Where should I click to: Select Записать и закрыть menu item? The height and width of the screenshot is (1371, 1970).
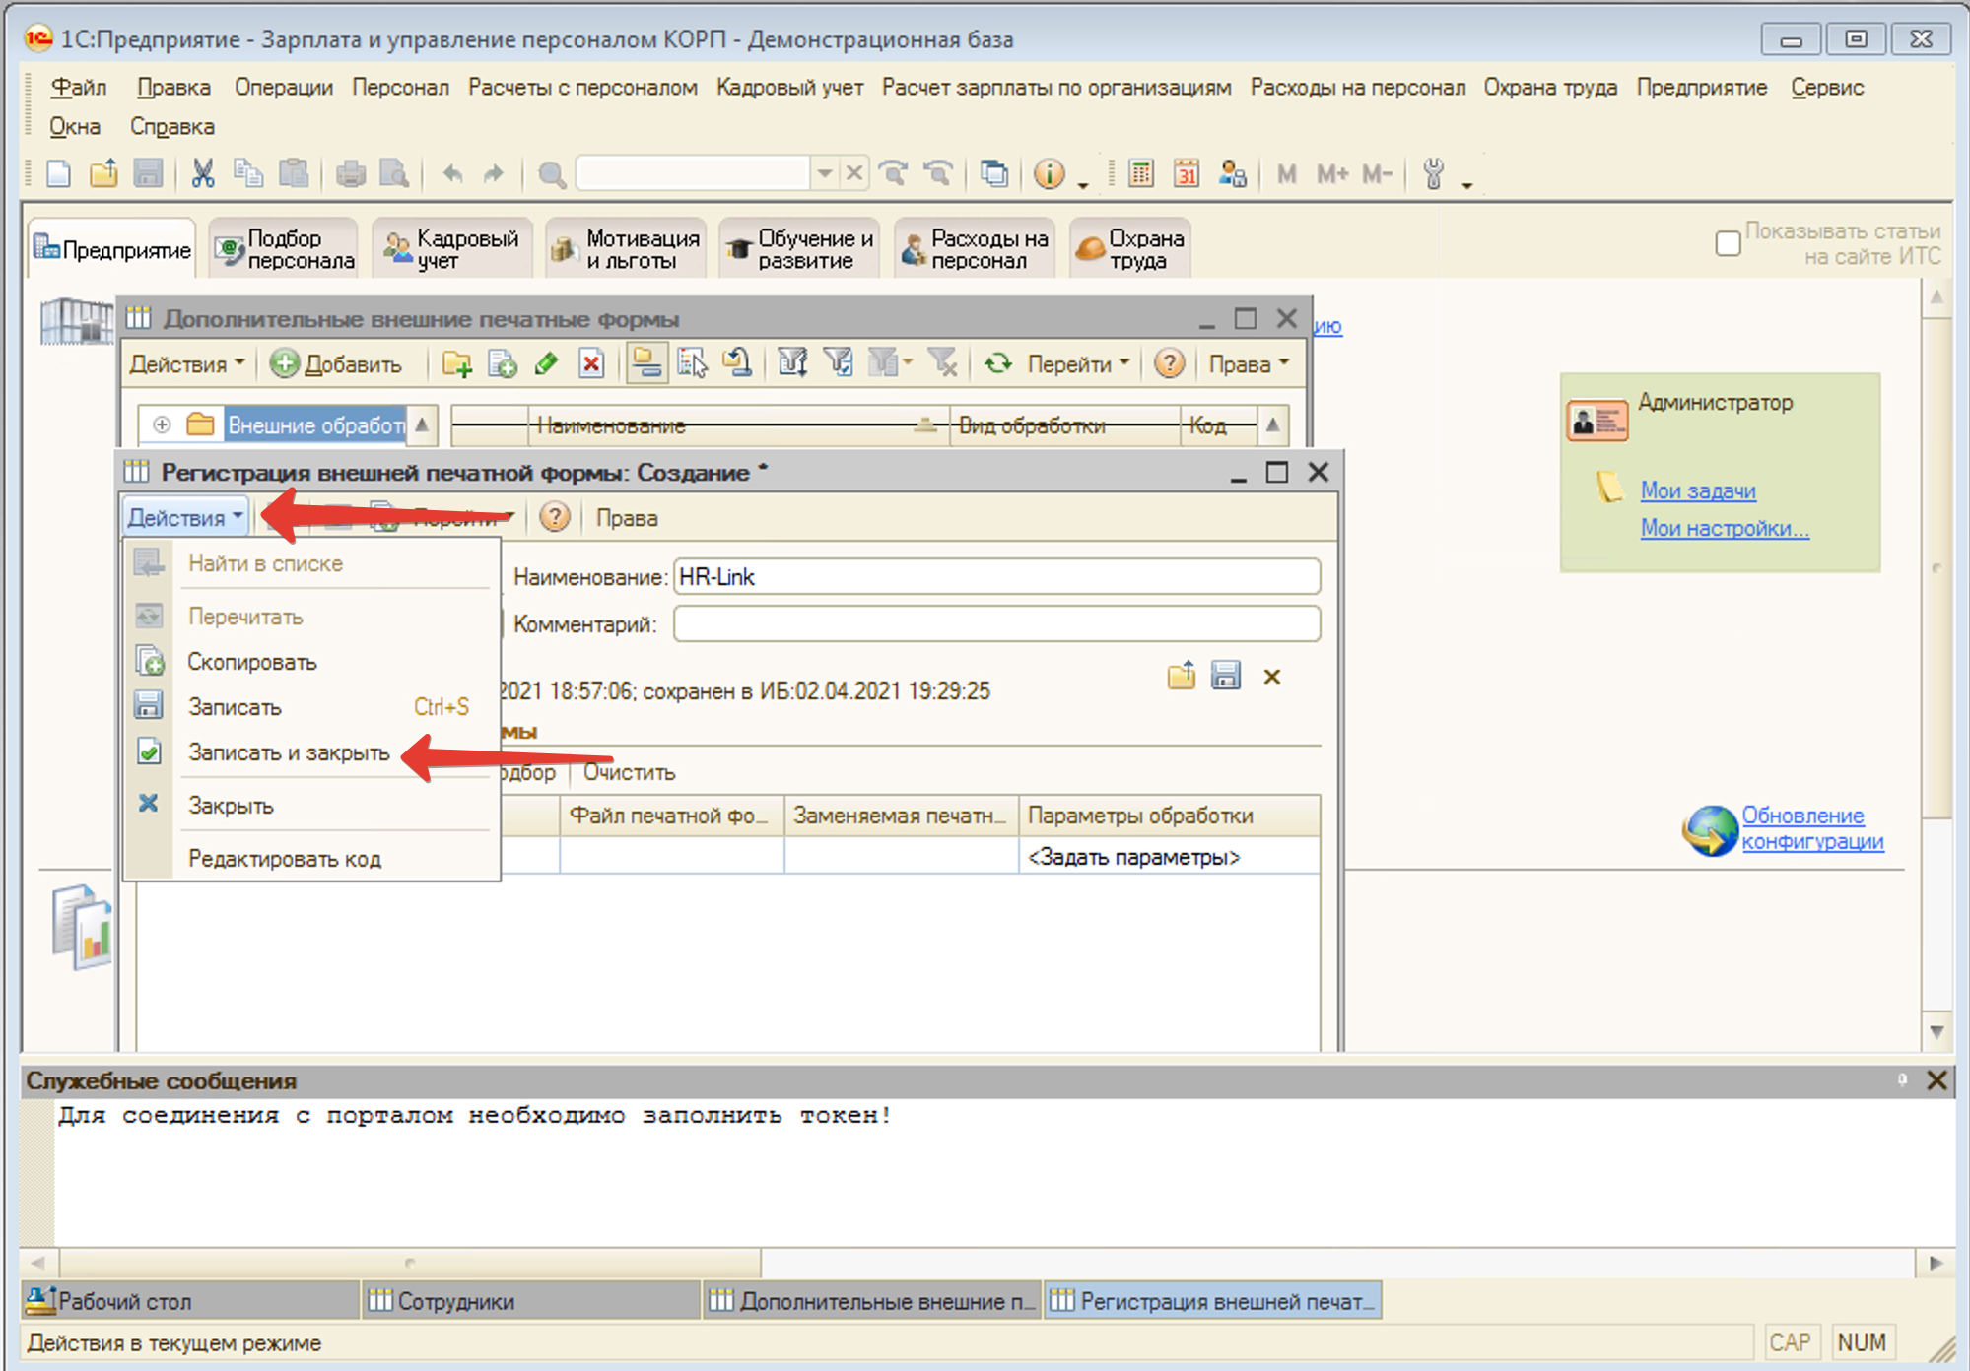point(289,752)
